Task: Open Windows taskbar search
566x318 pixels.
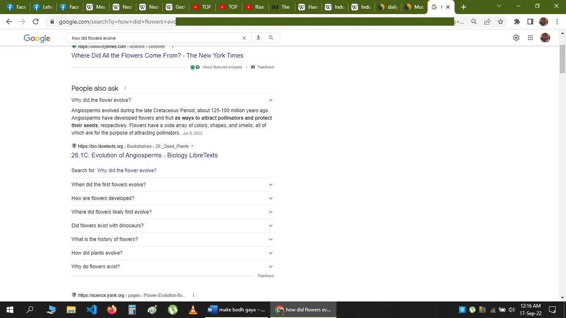Action: point(30,310)
